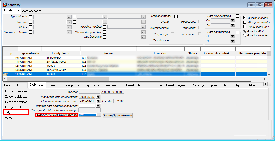
Task: Open the Parametry obsługowe tab
Action: [205, 85]
